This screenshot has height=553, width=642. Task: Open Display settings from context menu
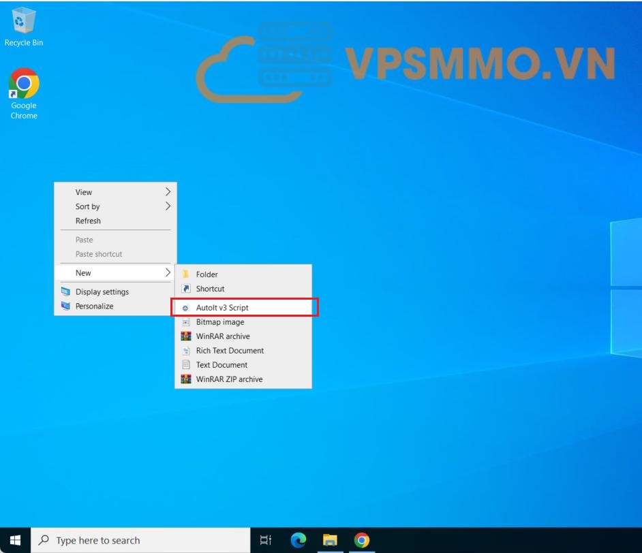click(x=102, y=291)
